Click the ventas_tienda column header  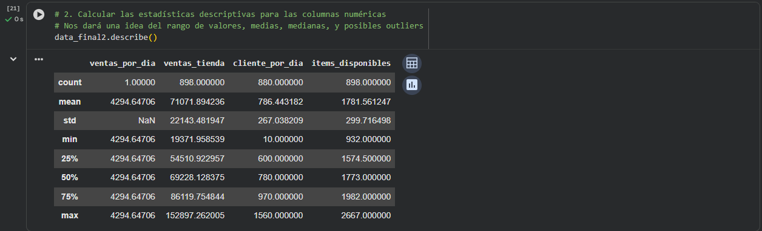(x=194, y=63)
